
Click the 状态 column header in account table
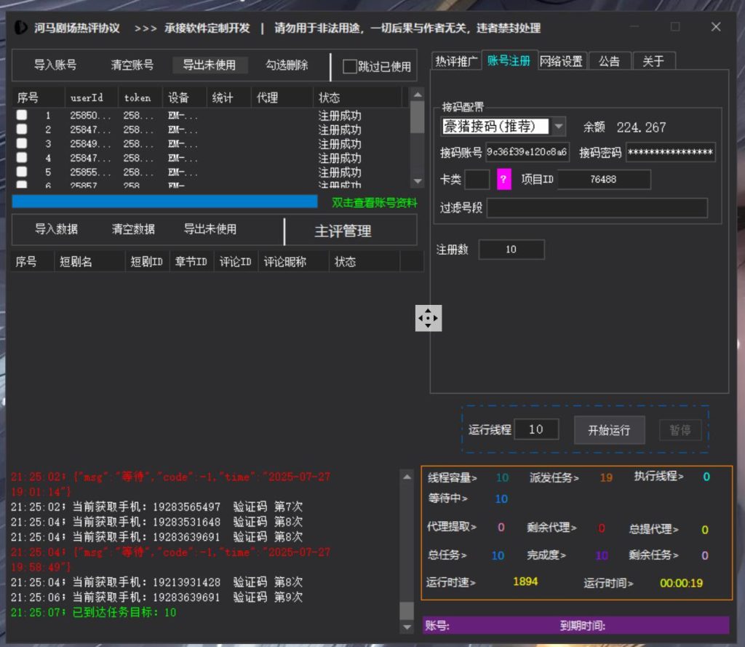tap(330, 98)
